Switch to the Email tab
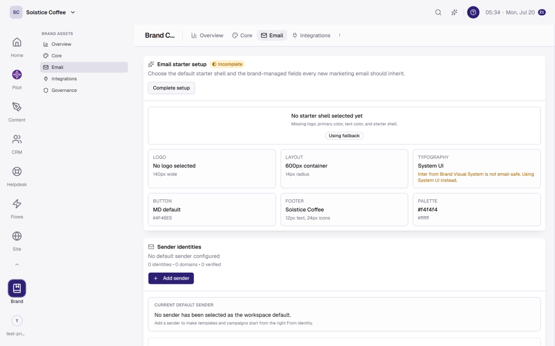Viewport: 555px width, 346px height. 272,36
